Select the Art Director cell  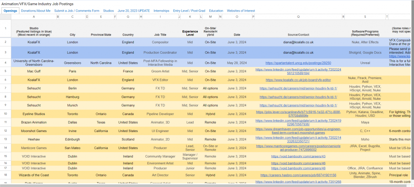[160, 175]
